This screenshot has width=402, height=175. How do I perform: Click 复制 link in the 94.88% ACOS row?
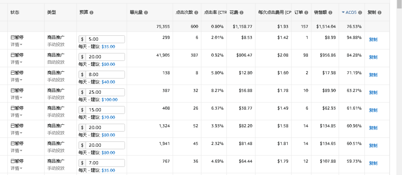(x=373, y=39)
